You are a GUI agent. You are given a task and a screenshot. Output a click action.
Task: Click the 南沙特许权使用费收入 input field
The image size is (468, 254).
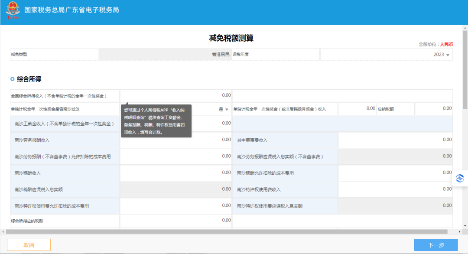[x=396, y=189]
